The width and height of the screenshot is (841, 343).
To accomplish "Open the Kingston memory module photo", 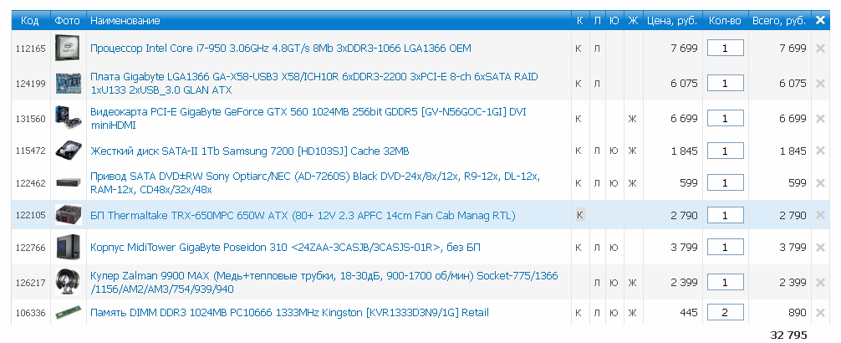I will 68,312.
